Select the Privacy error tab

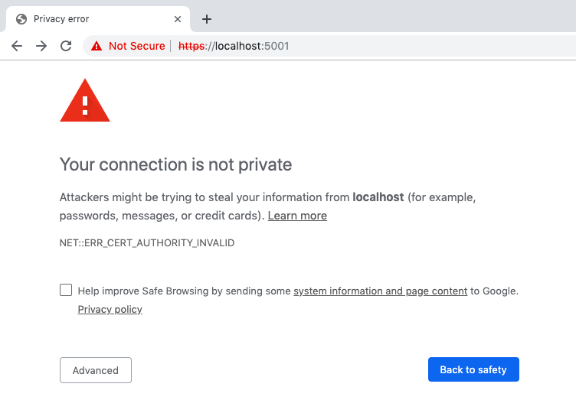98,19
